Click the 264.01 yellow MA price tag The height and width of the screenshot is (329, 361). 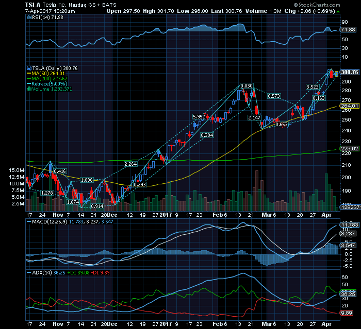coord(350,106)
